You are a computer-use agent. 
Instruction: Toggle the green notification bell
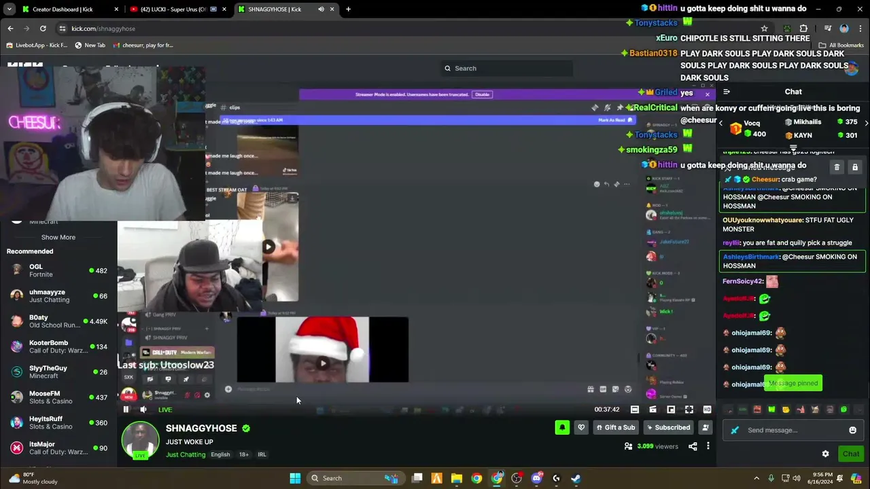click(x=562, y=427)
